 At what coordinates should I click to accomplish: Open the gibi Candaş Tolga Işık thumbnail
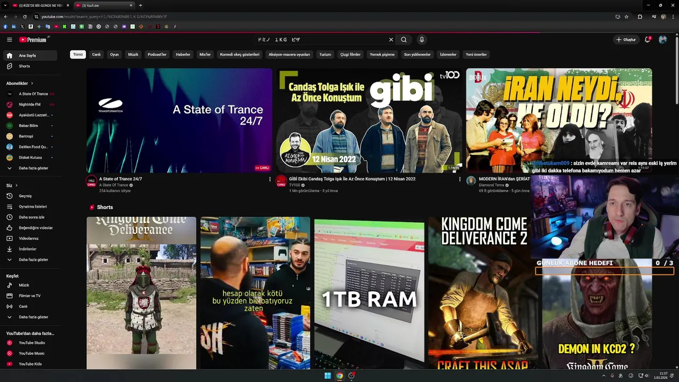tap(369, 120)
